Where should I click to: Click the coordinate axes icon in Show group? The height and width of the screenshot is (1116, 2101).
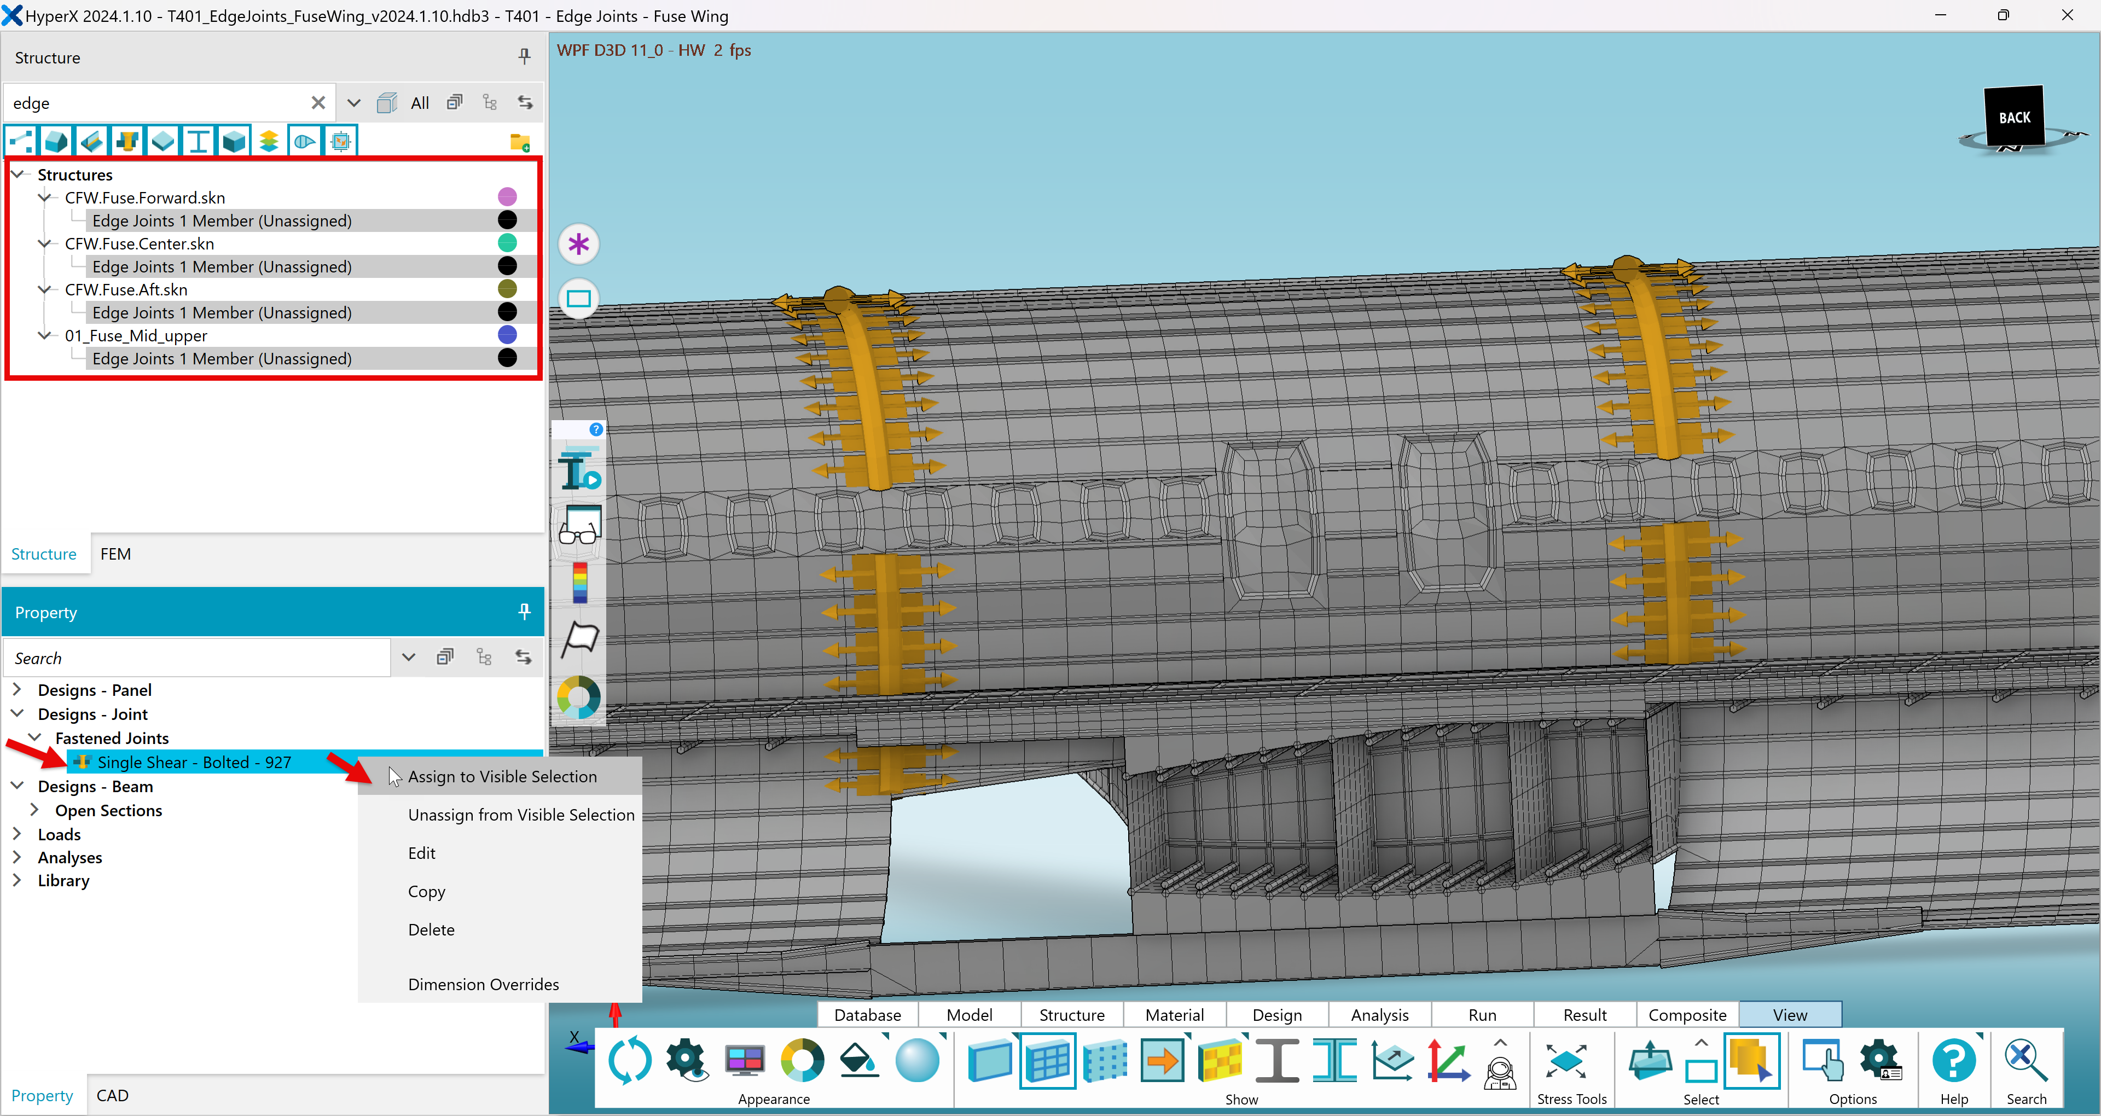click(1448, 1061)
